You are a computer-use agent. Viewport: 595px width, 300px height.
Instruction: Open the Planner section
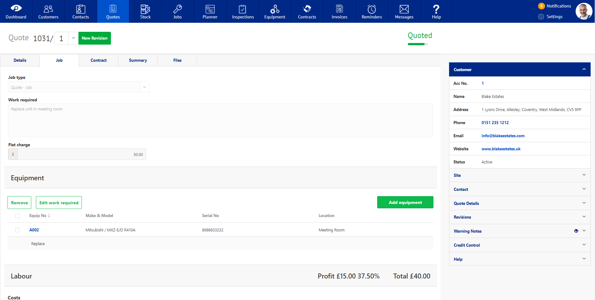tap(210, 11)
